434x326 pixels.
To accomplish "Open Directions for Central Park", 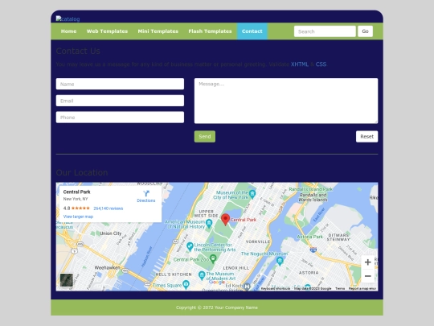I will (146, 196).
